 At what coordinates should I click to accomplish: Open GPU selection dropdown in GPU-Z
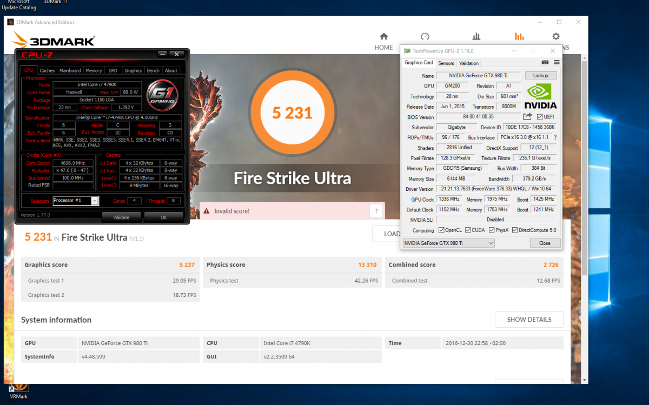pyautogui.click(x=448, y=243)
